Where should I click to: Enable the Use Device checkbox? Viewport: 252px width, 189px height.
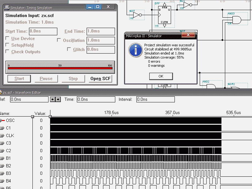(8, 38)
